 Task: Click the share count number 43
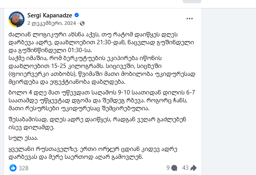[185, 168]
